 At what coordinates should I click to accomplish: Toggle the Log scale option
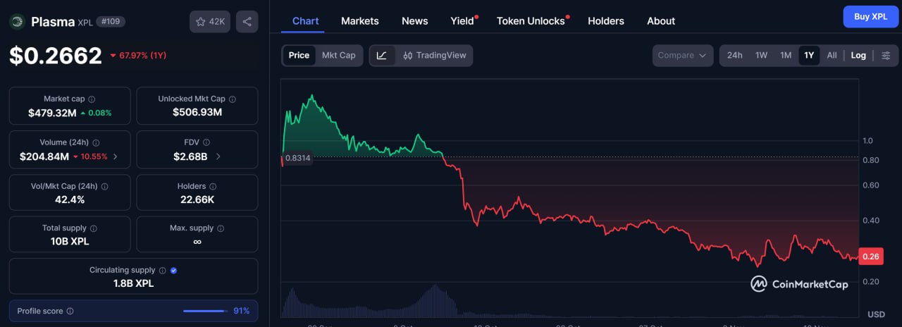pyautogui.click(x=858, y=55)
